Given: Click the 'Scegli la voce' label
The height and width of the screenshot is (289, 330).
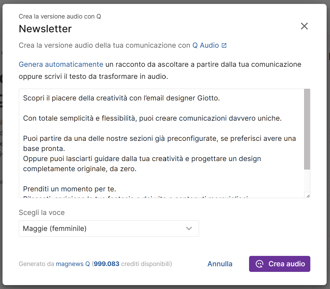Looking at the screenshot, I should (42, 213).
